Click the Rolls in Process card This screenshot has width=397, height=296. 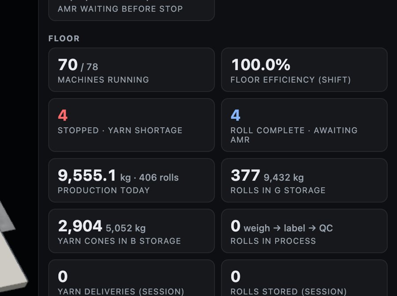pyautogui.click(x=304, y=231)
